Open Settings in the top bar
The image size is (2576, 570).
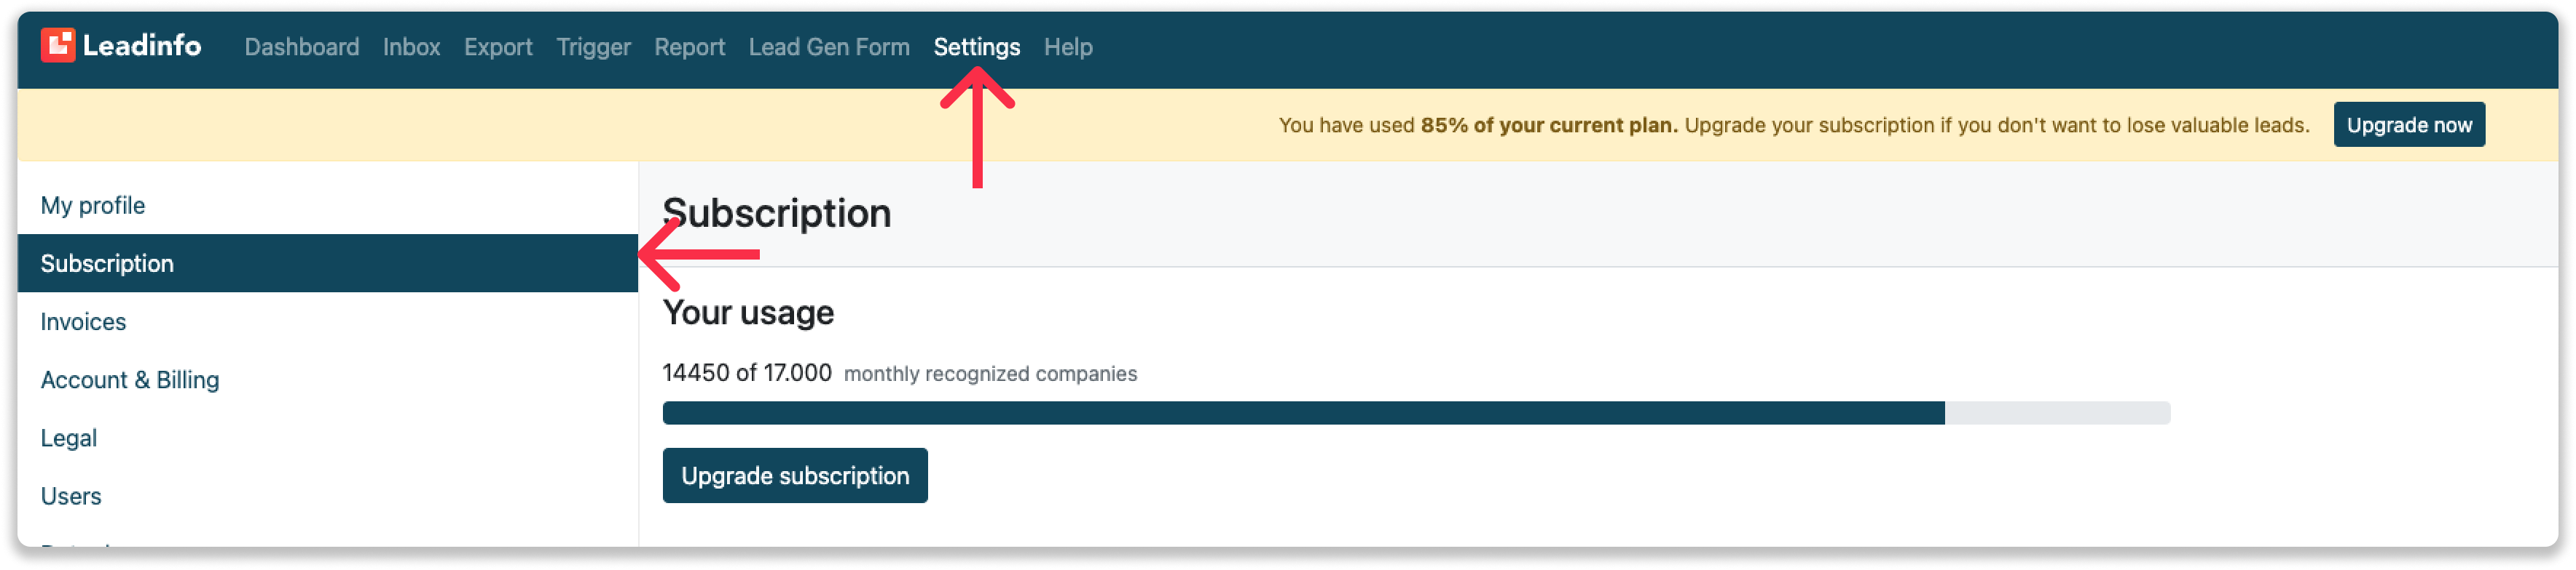coord(977,47)
